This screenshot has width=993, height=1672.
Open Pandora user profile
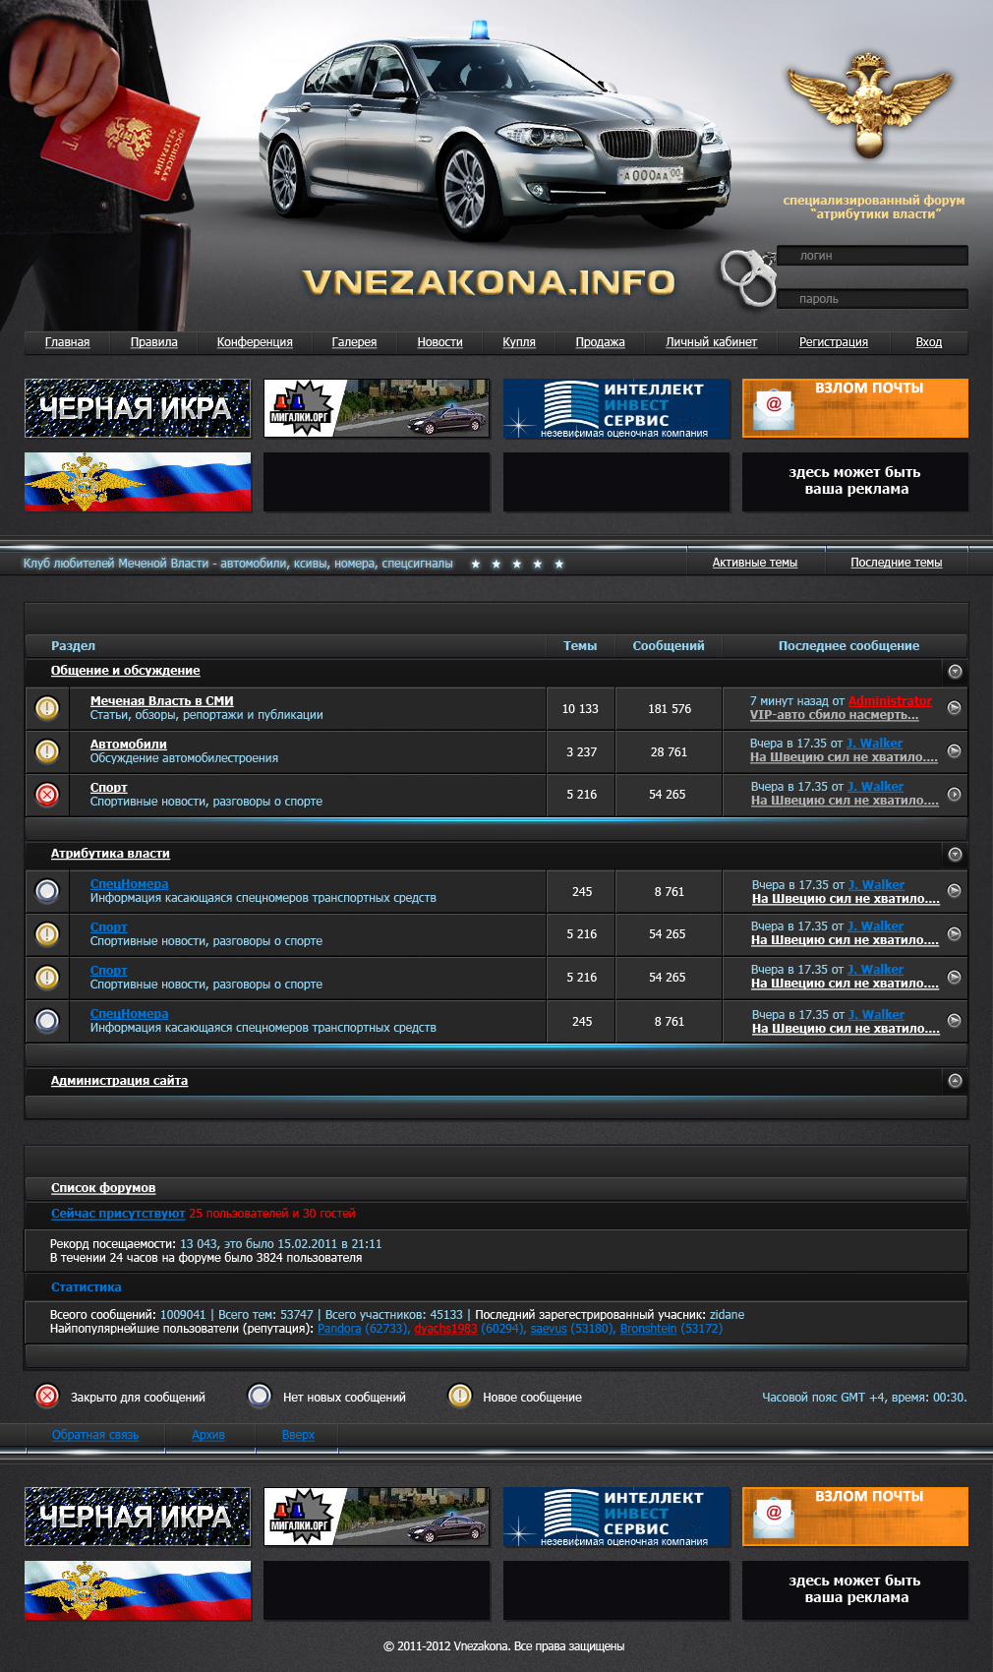339,1329
